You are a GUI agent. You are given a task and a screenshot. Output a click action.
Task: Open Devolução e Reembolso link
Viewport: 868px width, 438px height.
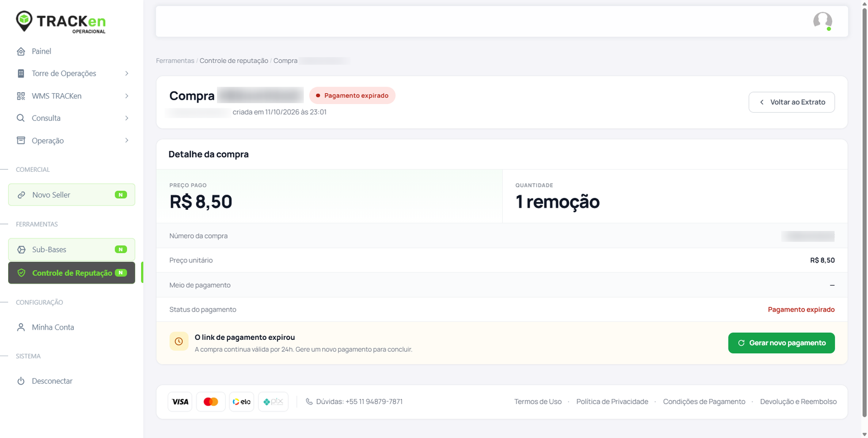[x=798, y=402]
